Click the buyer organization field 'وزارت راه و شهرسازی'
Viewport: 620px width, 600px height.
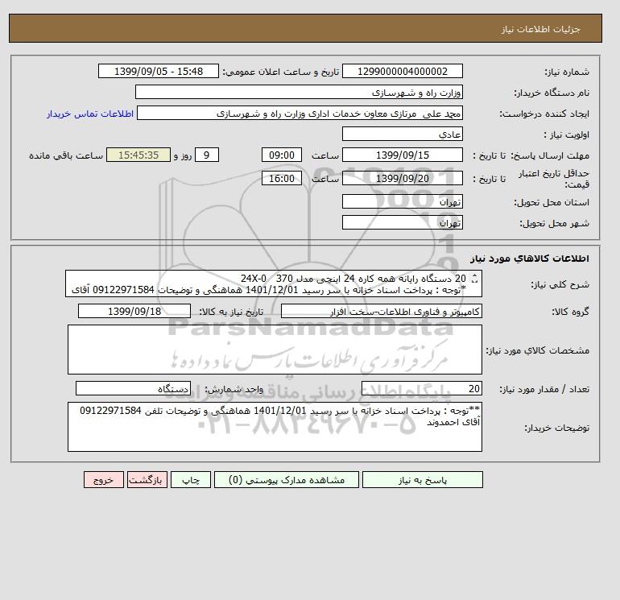[299, 92]
